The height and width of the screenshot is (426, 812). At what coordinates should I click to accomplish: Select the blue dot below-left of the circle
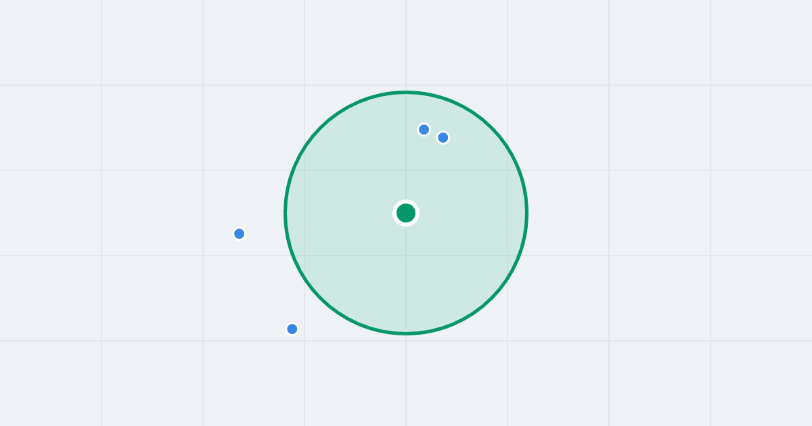292,329
